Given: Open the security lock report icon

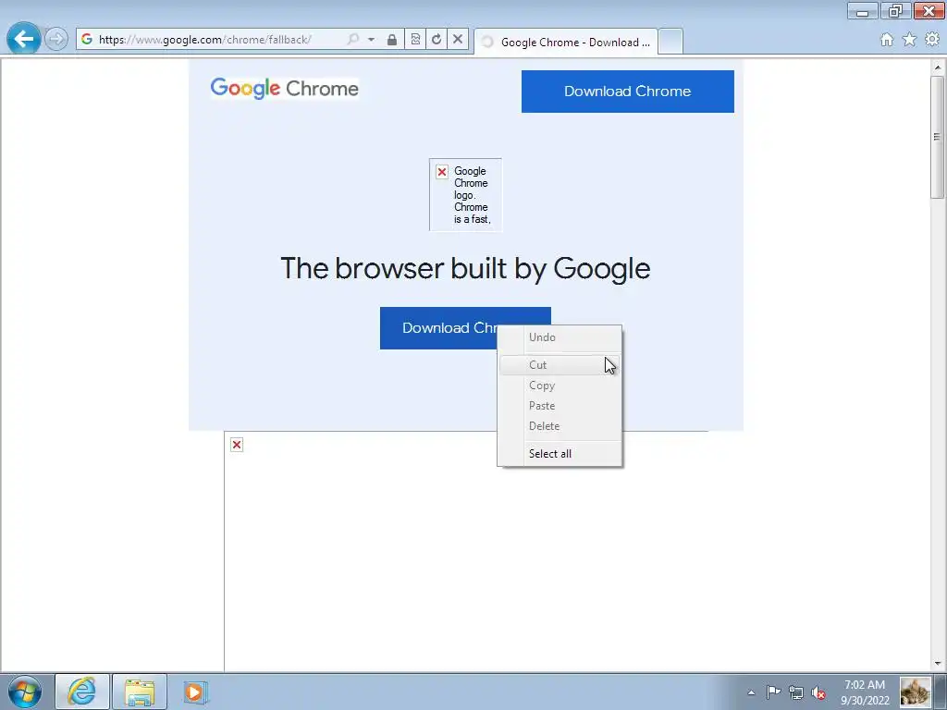Looking at the screenshot, I should [x=392, y=40].
